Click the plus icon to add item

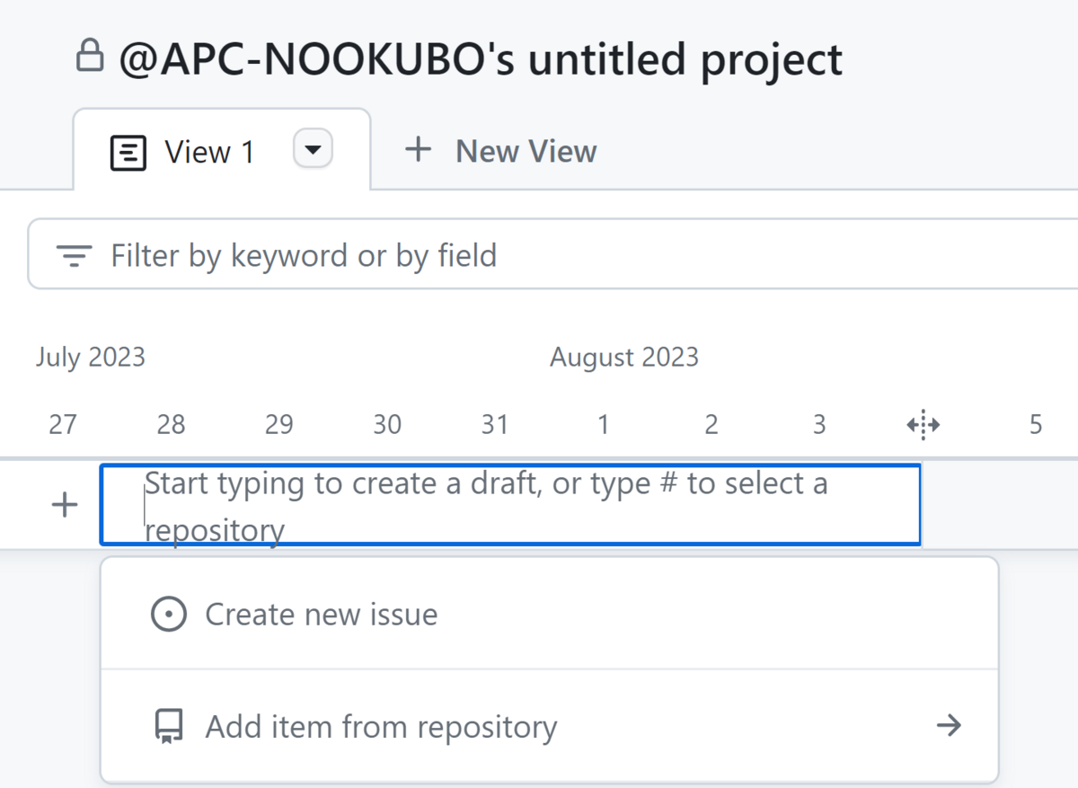pyautogui.click(x=64, y=505)
